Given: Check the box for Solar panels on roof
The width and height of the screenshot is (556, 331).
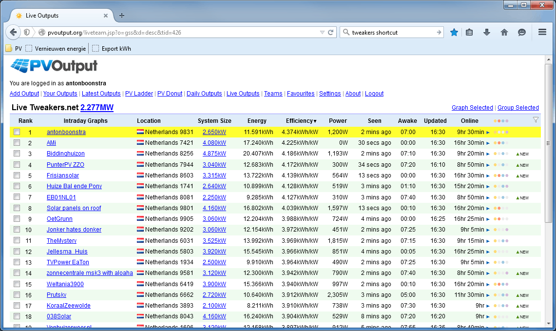Looking at the screenshot, I should 17,208.
